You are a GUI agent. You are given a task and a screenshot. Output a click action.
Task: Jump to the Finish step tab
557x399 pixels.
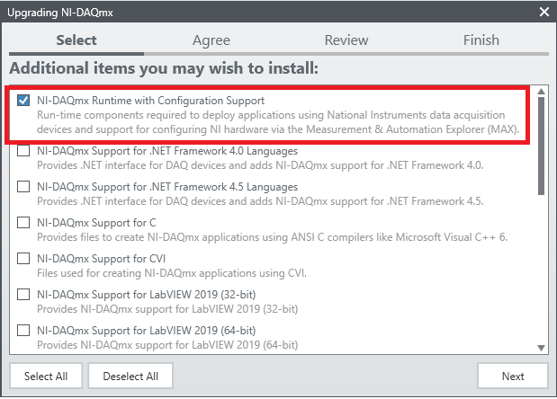coord(481,40)
